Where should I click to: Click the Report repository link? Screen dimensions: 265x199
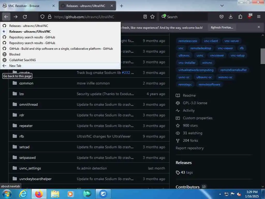coord(190,148)
